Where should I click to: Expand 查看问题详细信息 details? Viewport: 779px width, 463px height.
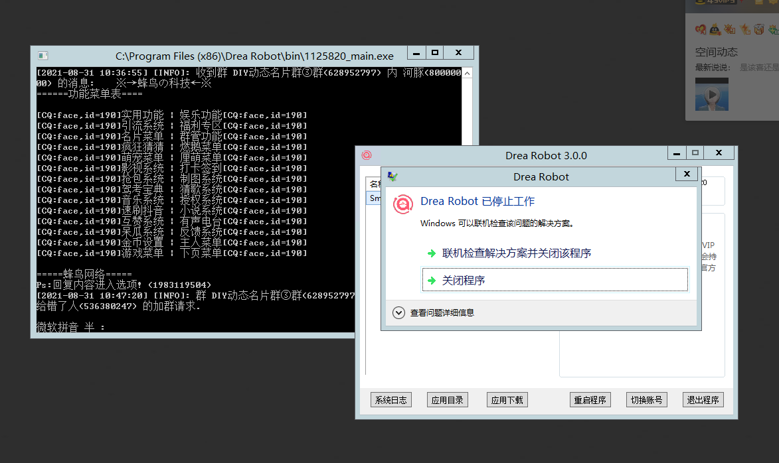click(399, 312)
